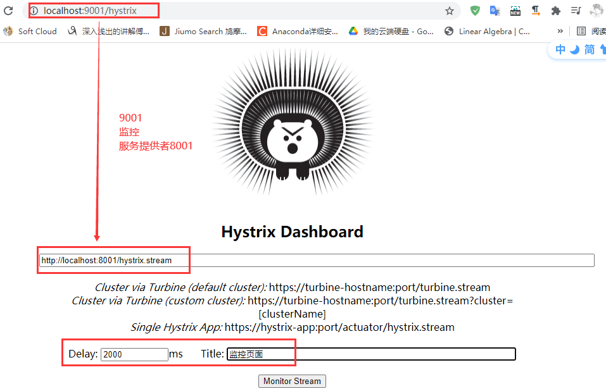The height and width of the screenshot is (391, 606).
Task: Click the https://hystrix-app:port/actuator/hystrix.stream text
Action: tap(339, 327)
